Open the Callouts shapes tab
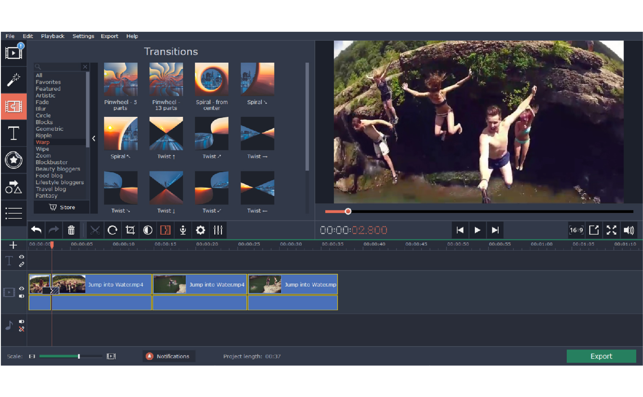Screen dimensions: 643x397 14,187
